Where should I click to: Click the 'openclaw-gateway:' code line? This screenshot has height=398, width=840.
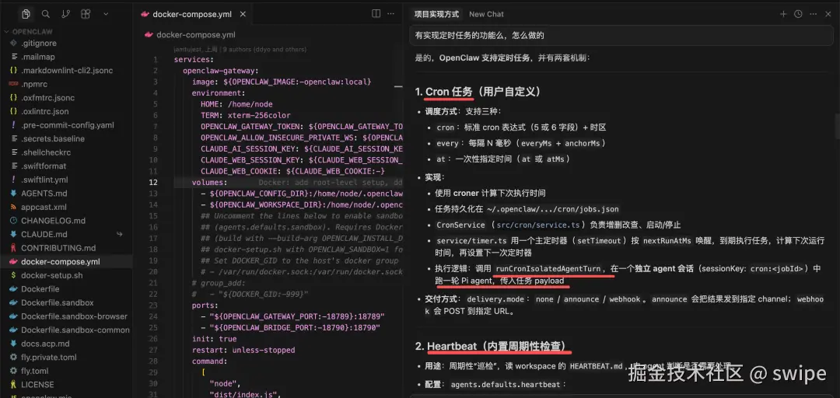point(221,71)
